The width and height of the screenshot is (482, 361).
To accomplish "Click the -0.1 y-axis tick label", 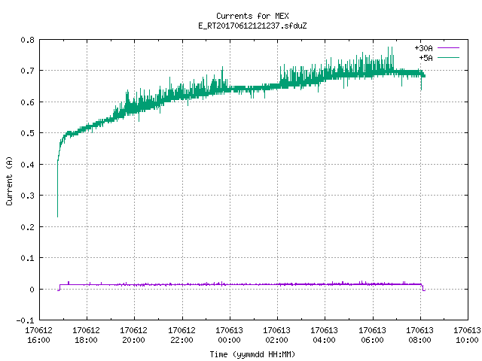I will click(25, 320).
